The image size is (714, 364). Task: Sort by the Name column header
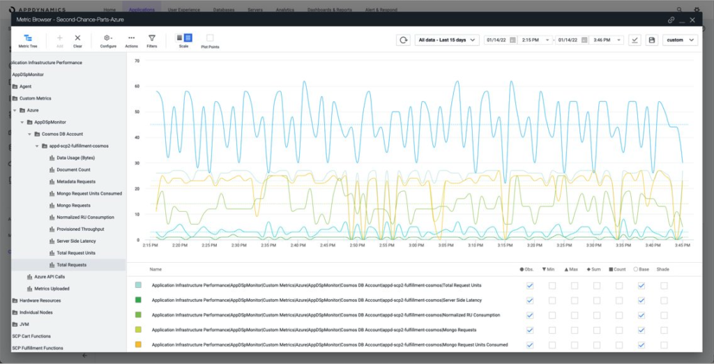coord(155,269)
